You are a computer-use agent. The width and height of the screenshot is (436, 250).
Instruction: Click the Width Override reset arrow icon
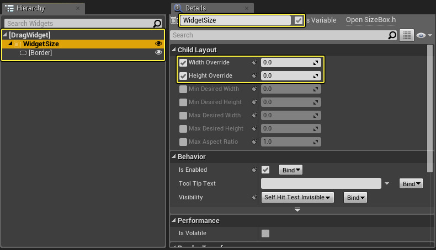255,63
